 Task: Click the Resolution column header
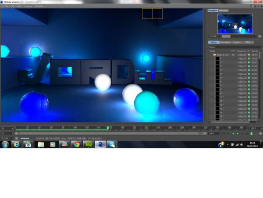pyautogui.click(x=242, y=51)
